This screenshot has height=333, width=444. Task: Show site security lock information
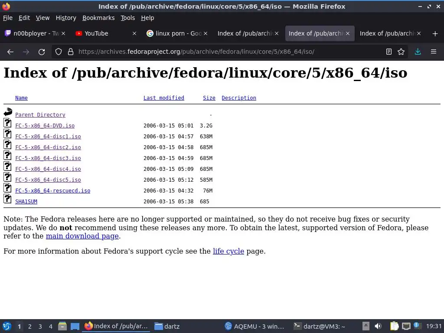tap(71, 52)
